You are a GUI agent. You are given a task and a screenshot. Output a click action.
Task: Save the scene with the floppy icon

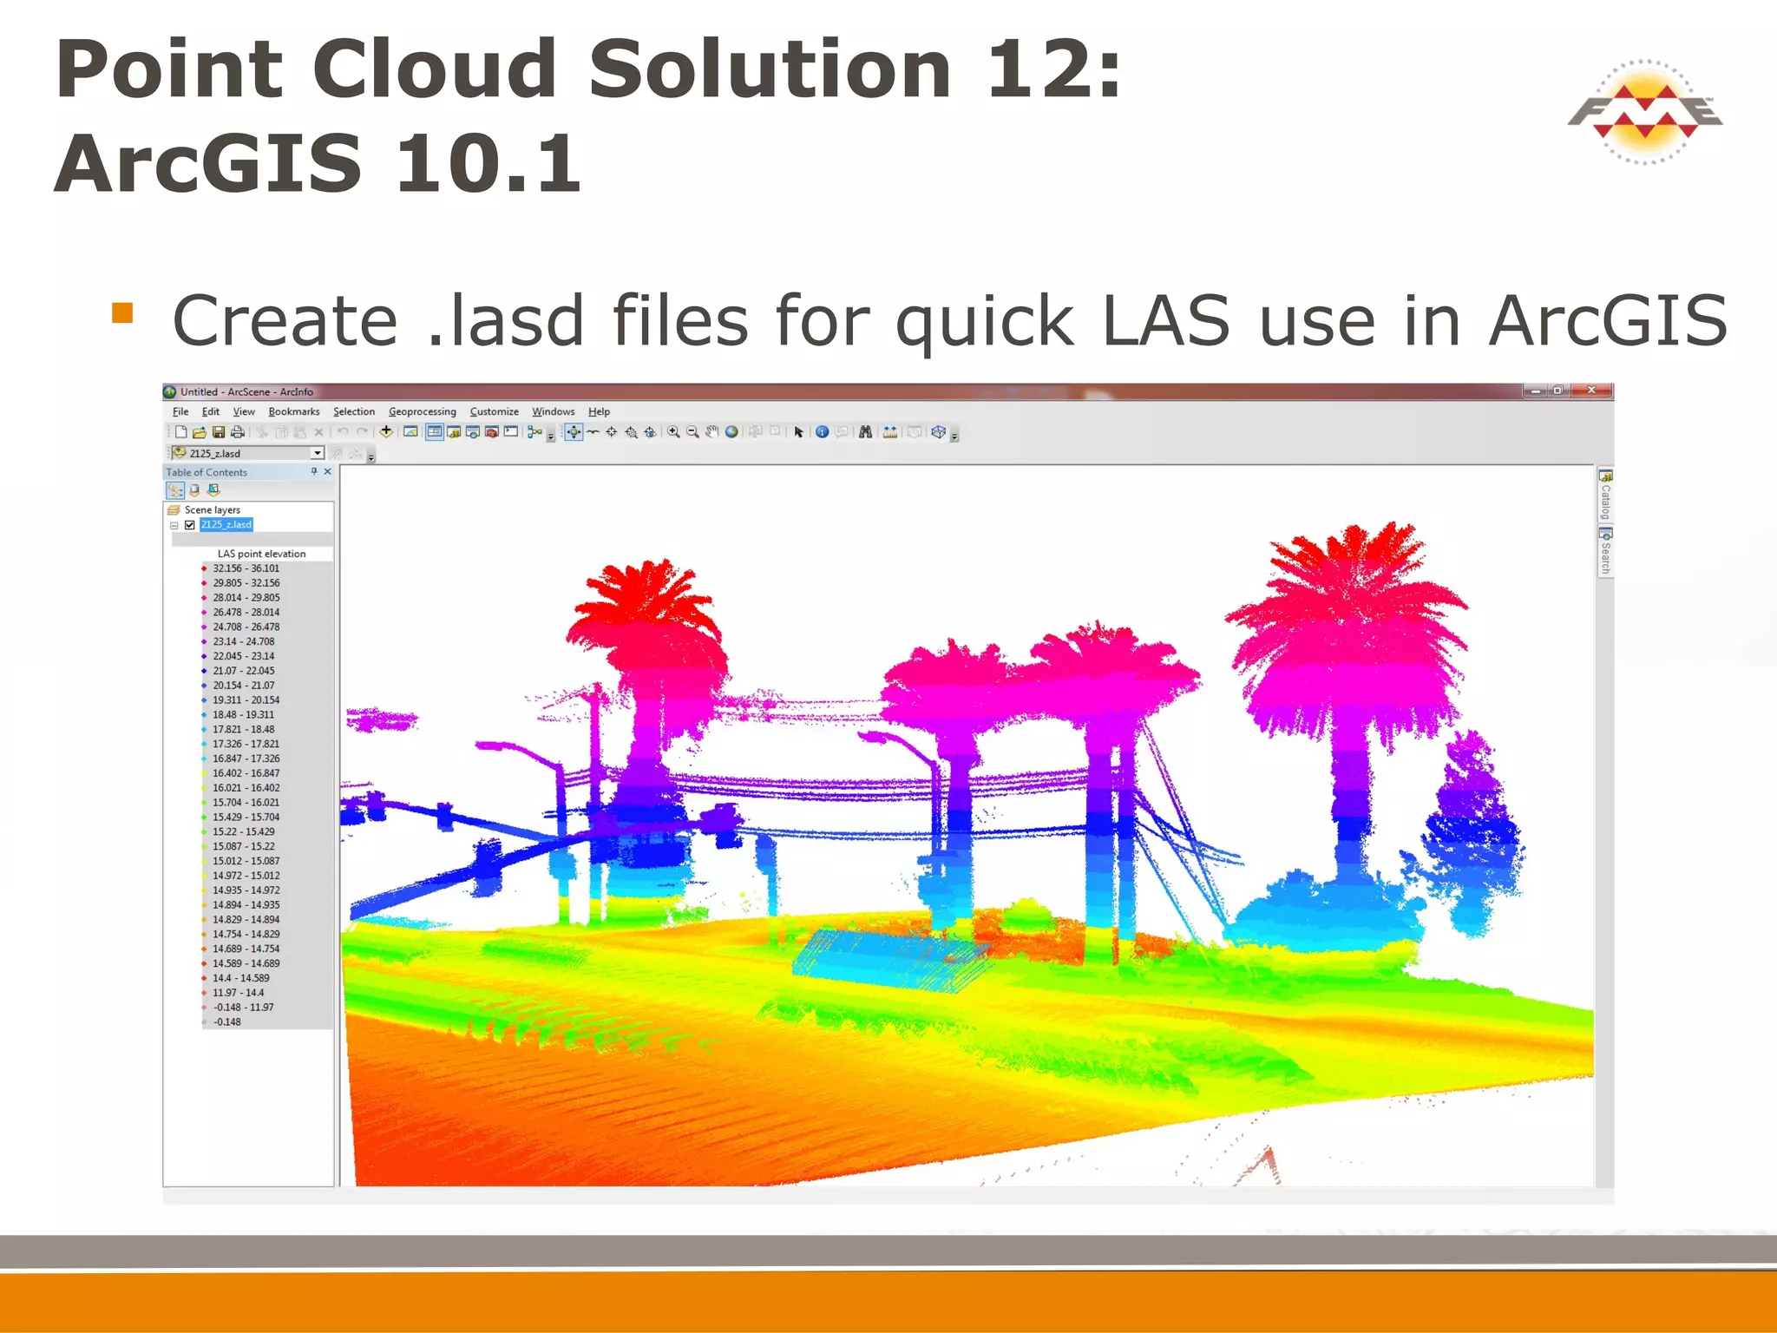[219, 432]
